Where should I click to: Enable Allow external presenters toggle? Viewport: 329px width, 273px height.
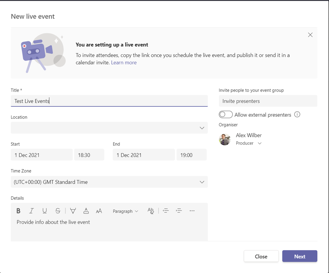[226, 115]
